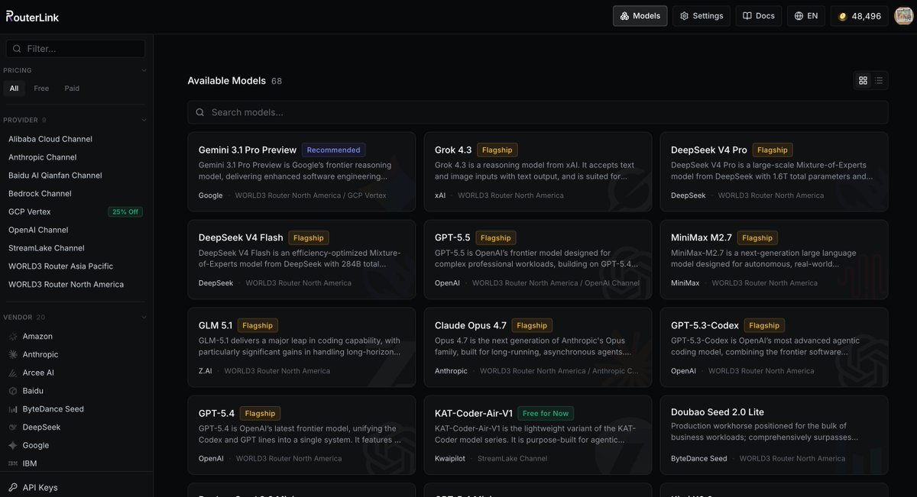Click the Google vendor icon
The height and width of the screenshot is (497, 917).
13,446
